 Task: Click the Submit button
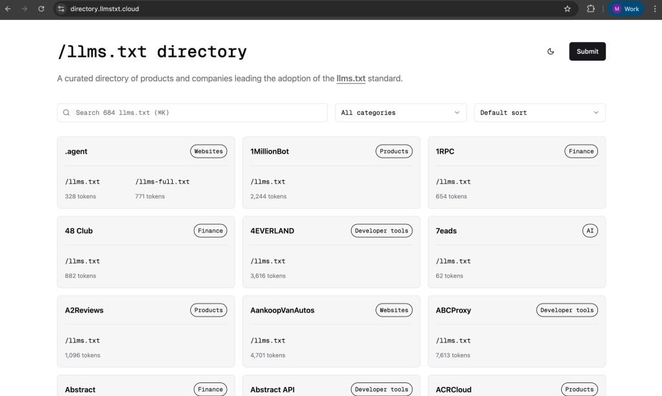(x=587, y=52)
